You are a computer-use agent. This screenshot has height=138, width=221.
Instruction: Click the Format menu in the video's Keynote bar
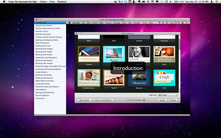point(108,23)
